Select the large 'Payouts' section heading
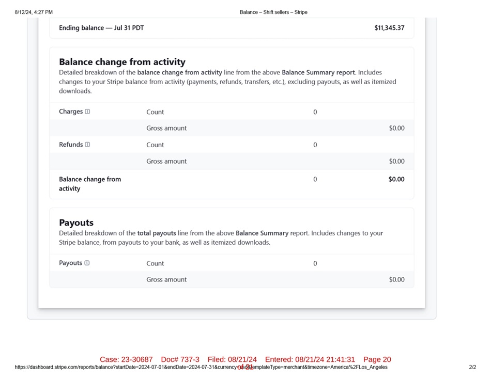This screenshot has width=491, height=379. point(76,223)
